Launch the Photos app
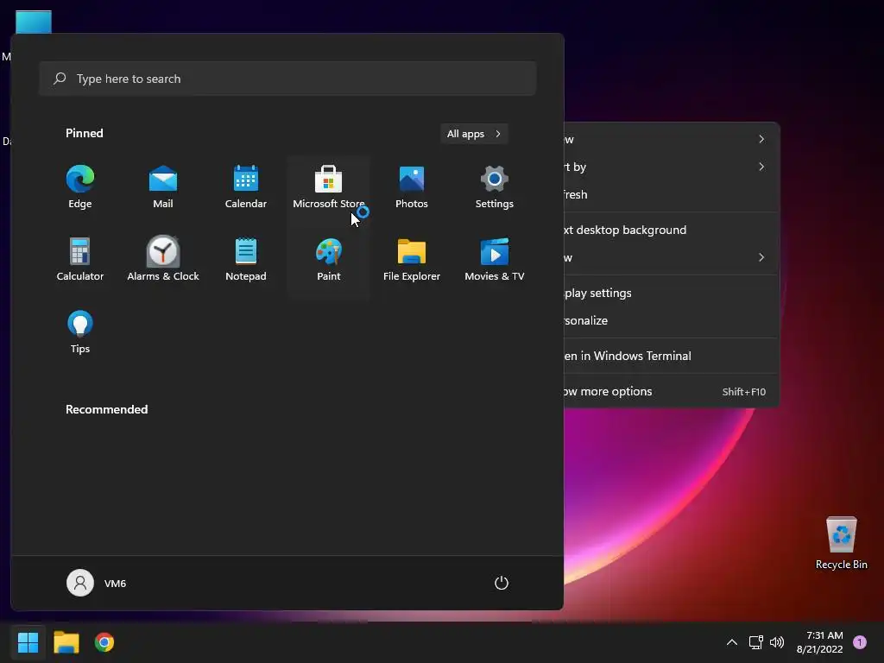Image resolution: width=884 pixels, height=663 pixels. point(412,187)
